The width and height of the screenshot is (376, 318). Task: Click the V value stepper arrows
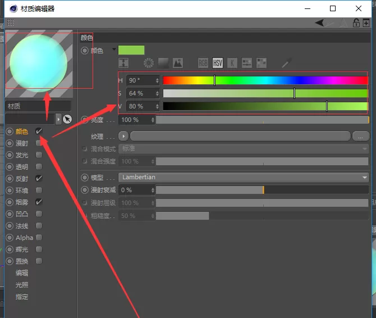click(x=157, y=106)
